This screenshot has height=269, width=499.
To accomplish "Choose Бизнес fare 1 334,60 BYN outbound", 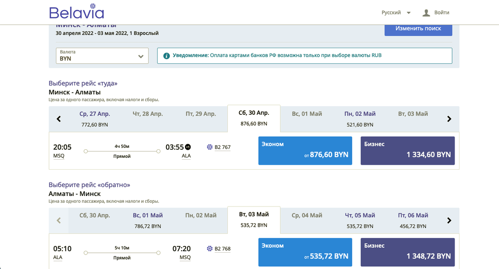I will coord(407,151).
